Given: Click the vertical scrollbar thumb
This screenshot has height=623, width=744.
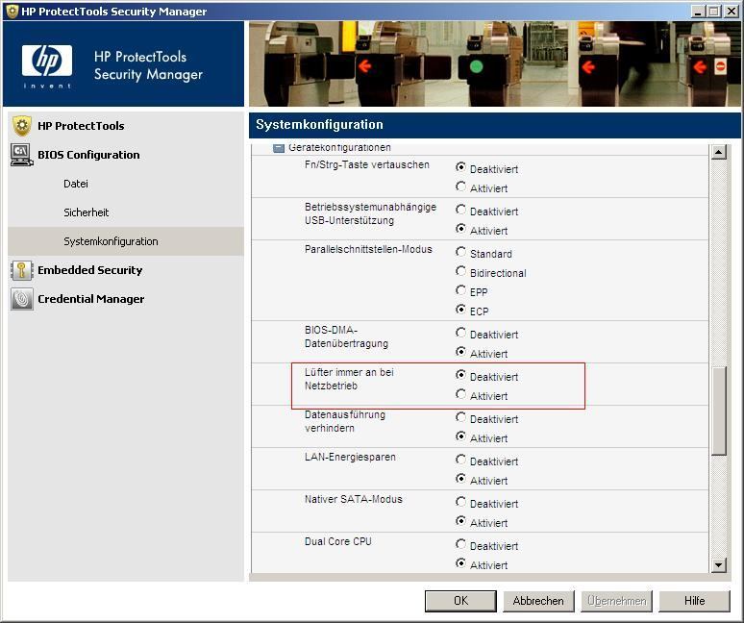Looking at the screenshot, I should point(719,411).
